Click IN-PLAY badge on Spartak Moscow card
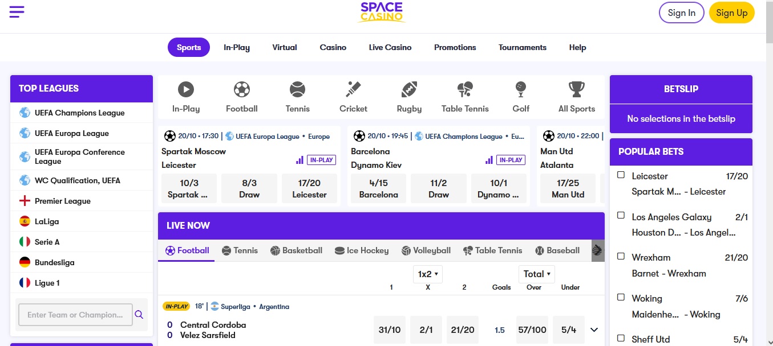This screenshot has height=346, width=773. [x=321, y=160]
